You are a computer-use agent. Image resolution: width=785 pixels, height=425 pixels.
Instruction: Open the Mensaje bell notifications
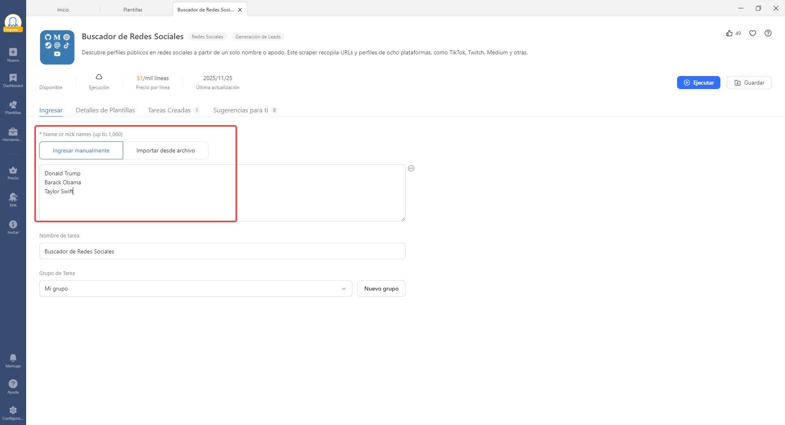(13, 360)
